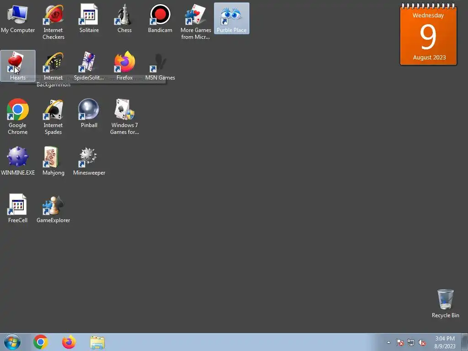This screenshot has height=351, width=468.
Task: Show hidden system tray icons arrow
Action: 388,342
